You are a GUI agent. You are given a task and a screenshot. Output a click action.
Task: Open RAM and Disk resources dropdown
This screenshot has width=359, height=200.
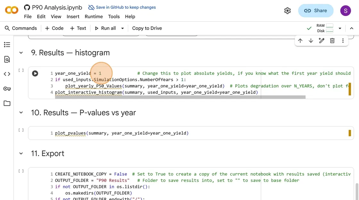[340, 28]
